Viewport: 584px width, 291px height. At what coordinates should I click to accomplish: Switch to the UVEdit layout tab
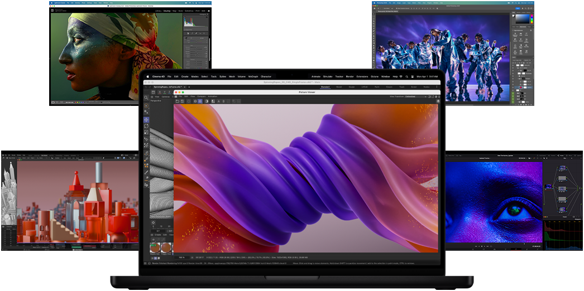365,87
